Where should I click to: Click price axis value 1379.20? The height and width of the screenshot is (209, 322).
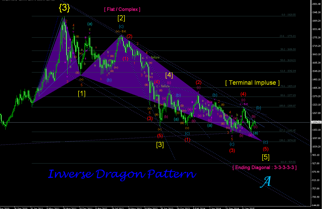pos(316,96)
